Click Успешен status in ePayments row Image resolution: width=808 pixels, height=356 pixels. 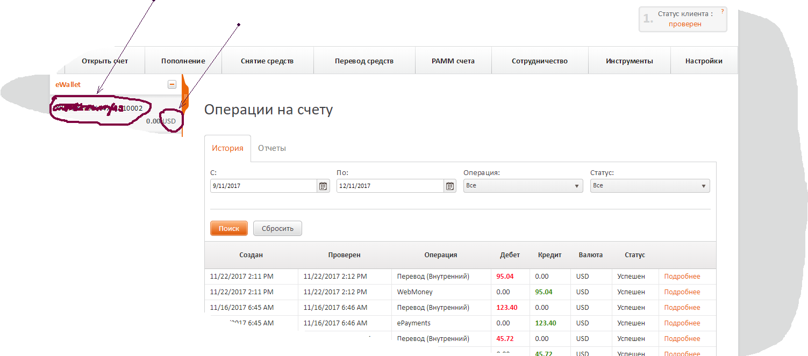point(631,323)
